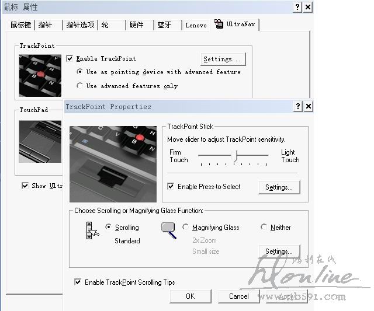The height and width of the screenshot is (311, 374).
Task: Click the TrackPoint sensitivity slider handle
Action: click(x=235, y=155)
